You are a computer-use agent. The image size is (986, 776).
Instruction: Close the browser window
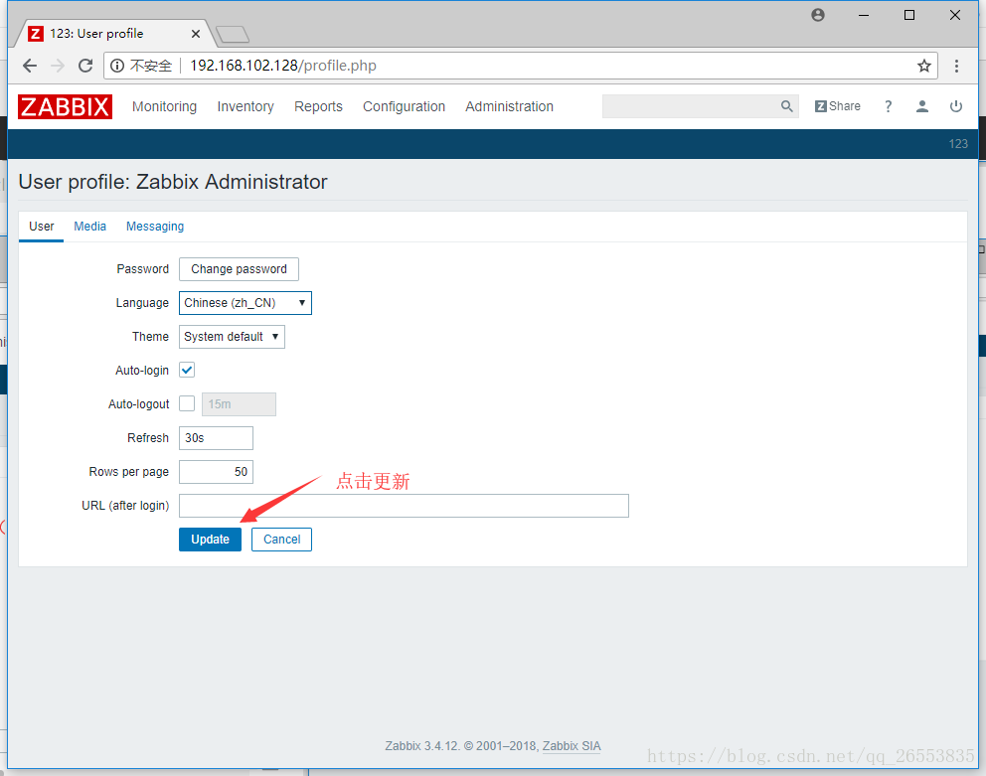click(x=954, y=15)
